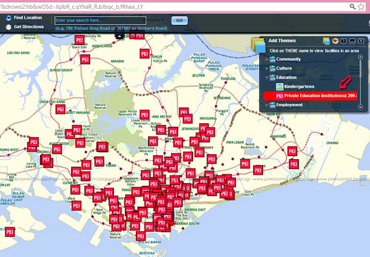Collapse the Education theme category
This screenshot has width=370, height=257.
[x=267, y=78]
